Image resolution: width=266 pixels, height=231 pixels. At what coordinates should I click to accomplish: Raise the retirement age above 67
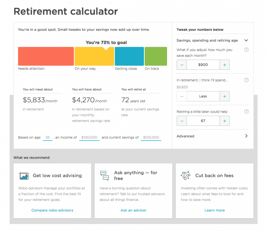[x=225, y=121]
